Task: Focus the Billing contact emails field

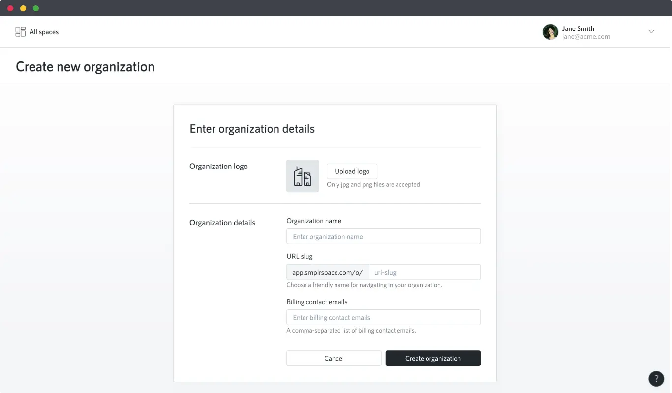Action: (383, 317)
